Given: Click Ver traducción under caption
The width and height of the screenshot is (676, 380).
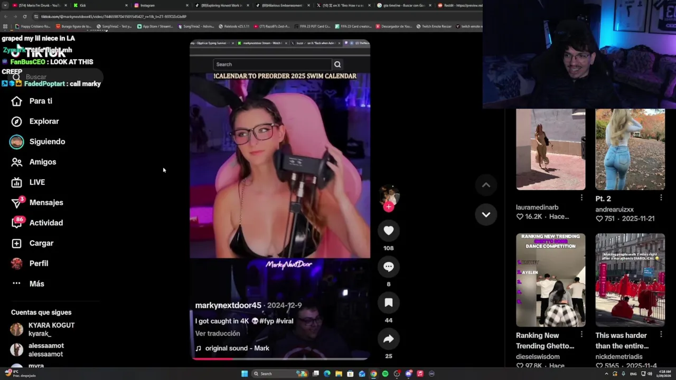Looking at the screenshot, I should pos(218,334).
